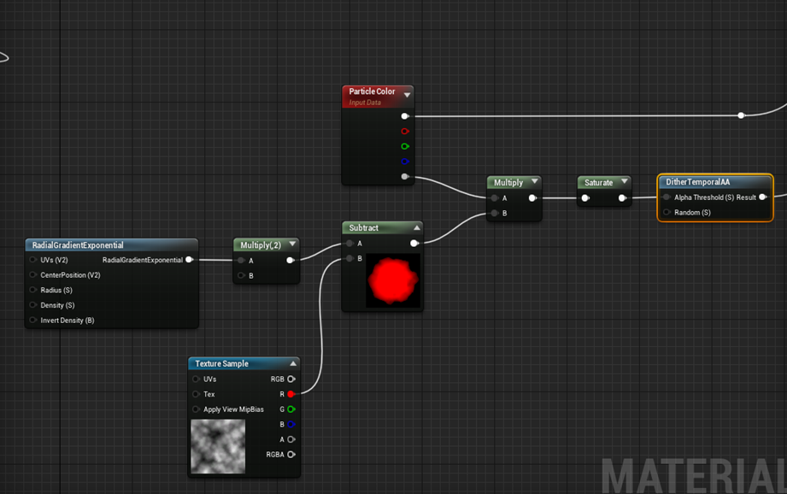This screenshot has width=787, height=494.
Task: Expand the Multiply node dropdown arrow
Action: point(535,181)
